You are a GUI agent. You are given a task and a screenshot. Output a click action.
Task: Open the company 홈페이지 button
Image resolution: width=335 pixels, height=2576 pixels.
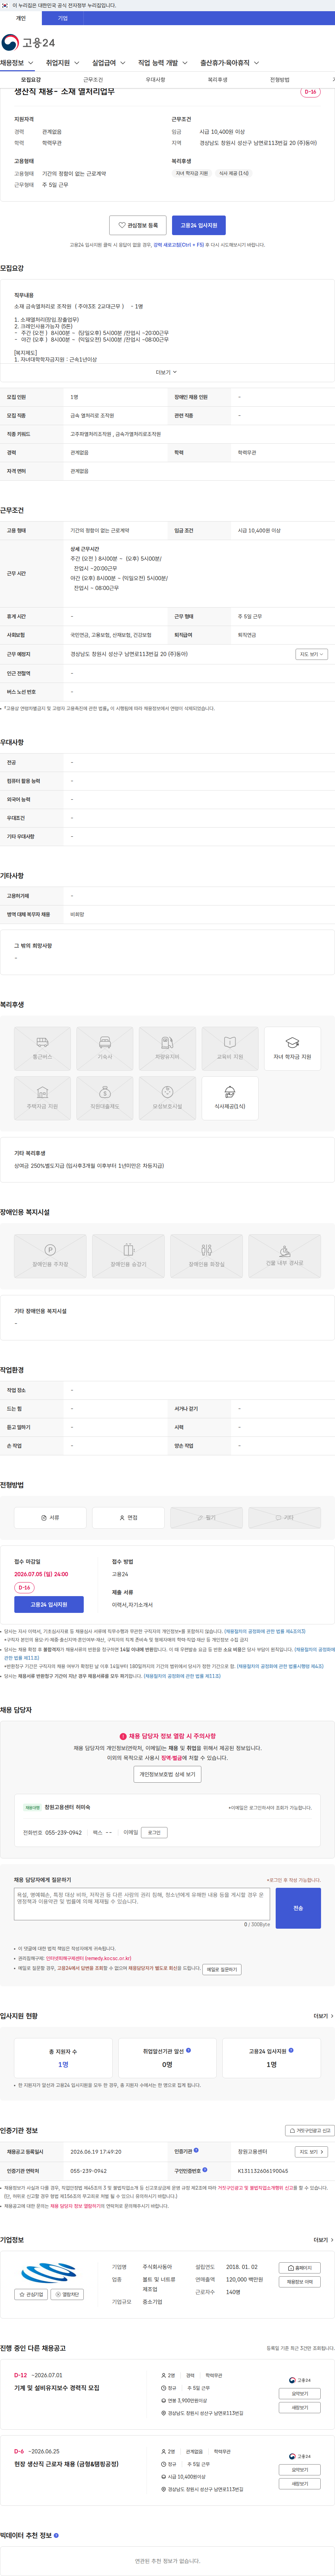pos(300,2268)
